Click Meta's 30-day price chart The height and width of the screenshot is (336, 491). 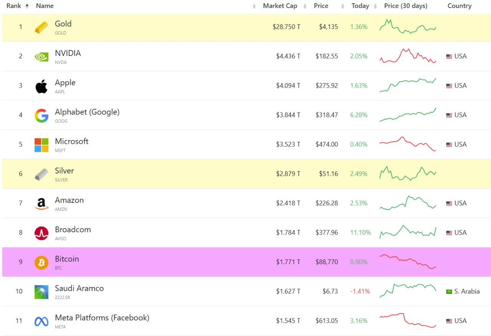pos(408,320)
